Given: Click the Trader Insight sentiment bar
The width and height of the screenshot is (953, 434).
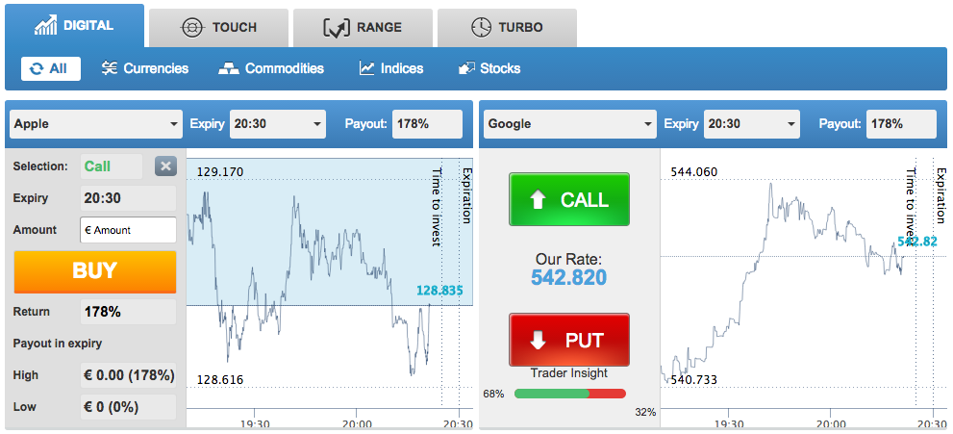Looking at the screenshot, I should [x=570, y=394].
